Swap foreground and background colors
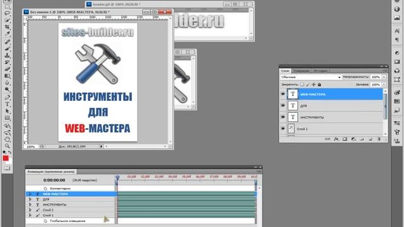Viewport: 404px width, 227px height. pos(10,153)
